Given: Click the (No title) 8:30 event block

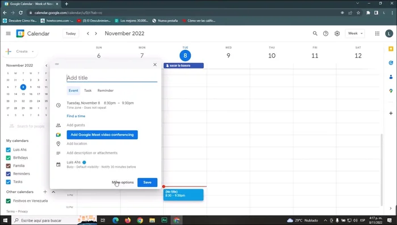Looking at the screenshot, I should (x=183, y=195).
